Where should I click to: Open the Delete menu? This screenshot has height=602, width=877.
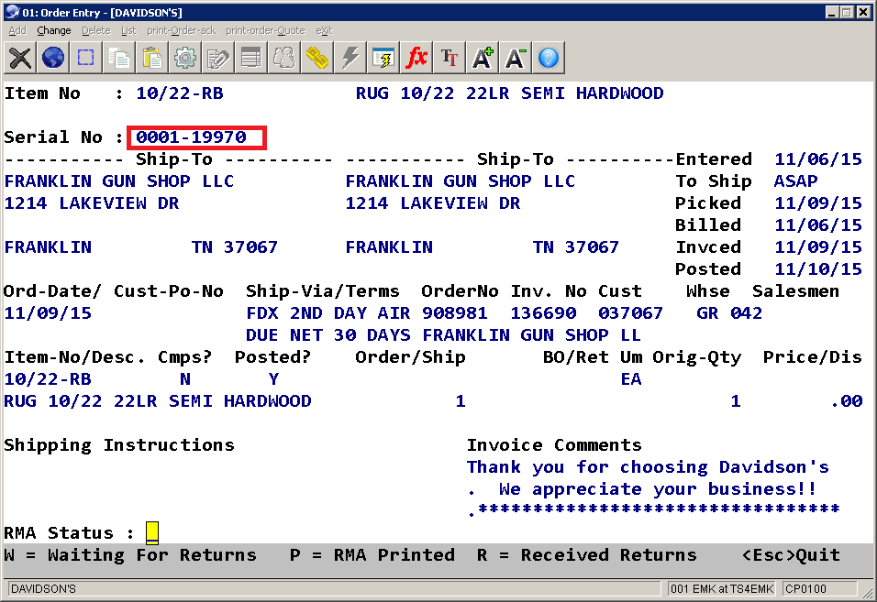click(x=96, y=31)
